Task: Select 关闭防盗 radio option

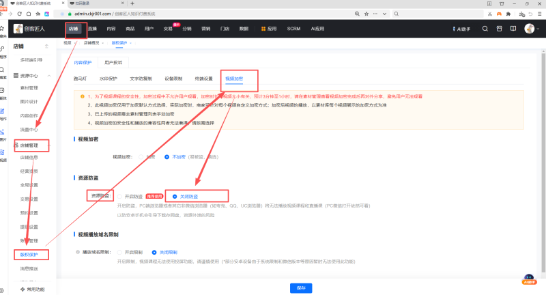Action: tap(175, 195)
